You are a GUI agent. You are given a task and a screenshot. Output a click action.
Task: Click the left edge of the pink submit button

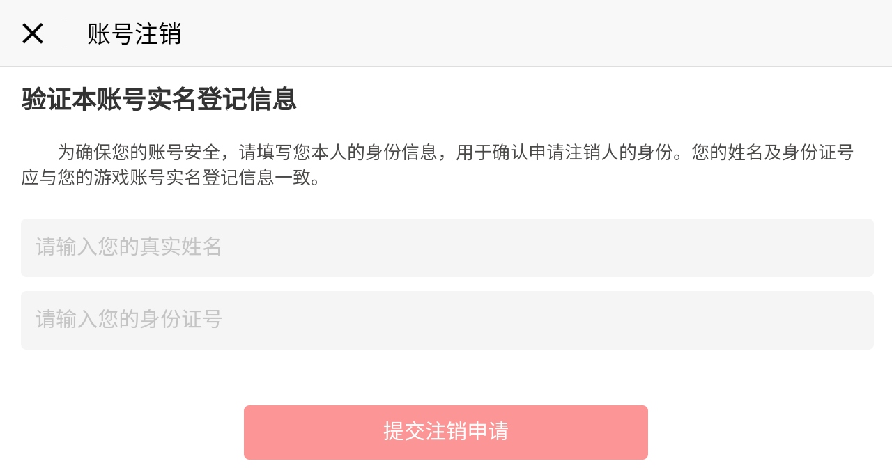click(254, 432)
